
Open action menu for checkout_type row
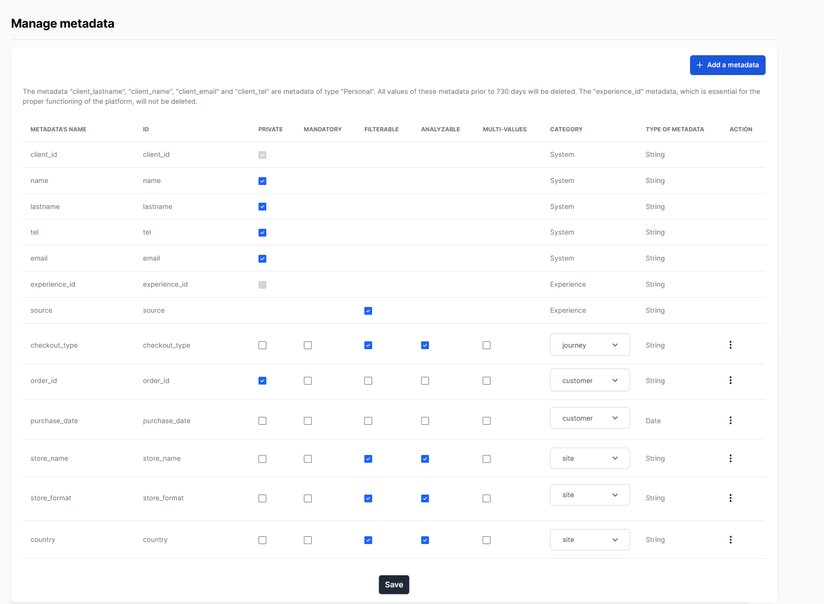click(730, 345)
